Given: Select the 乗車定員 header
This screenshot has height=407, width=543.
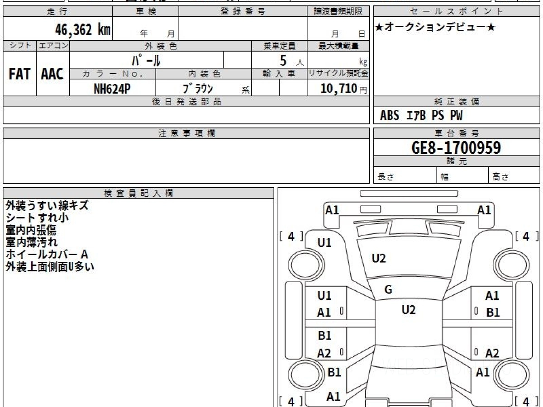Looking at the screenshot, I should 279,46.
